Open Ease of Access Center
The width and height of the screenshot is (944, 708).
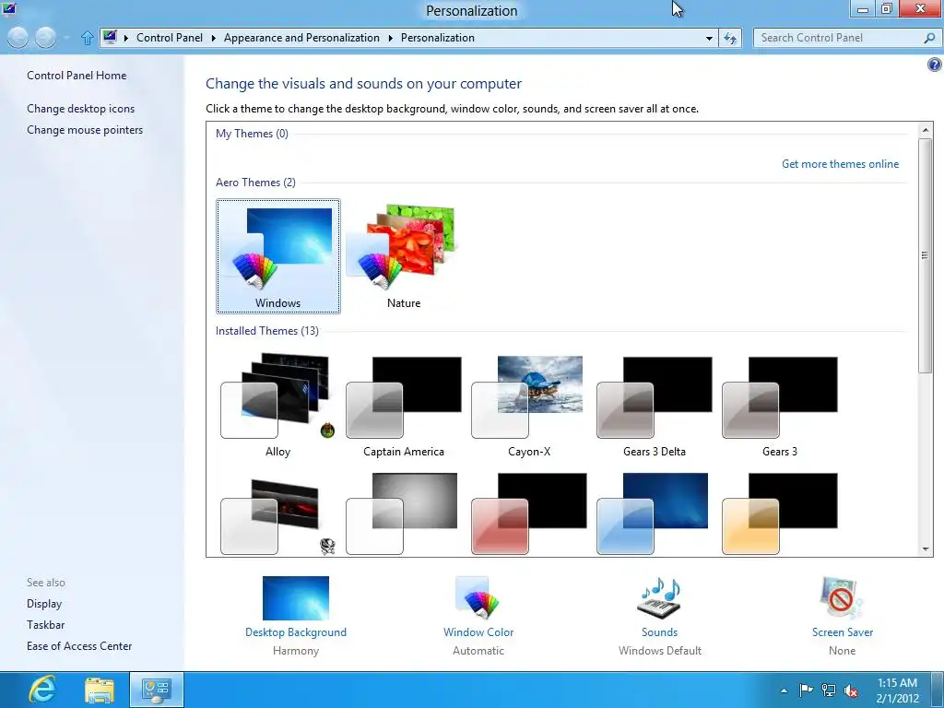pos(79,645)
